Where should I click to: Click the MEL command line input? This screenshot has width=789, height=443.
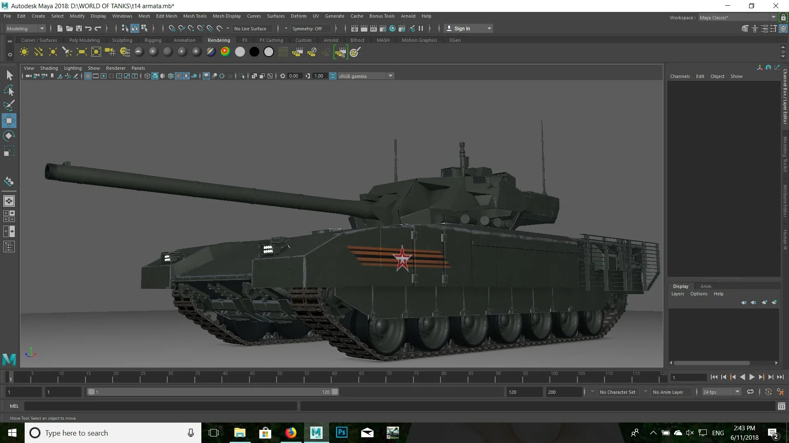click(x=161, y=406)
